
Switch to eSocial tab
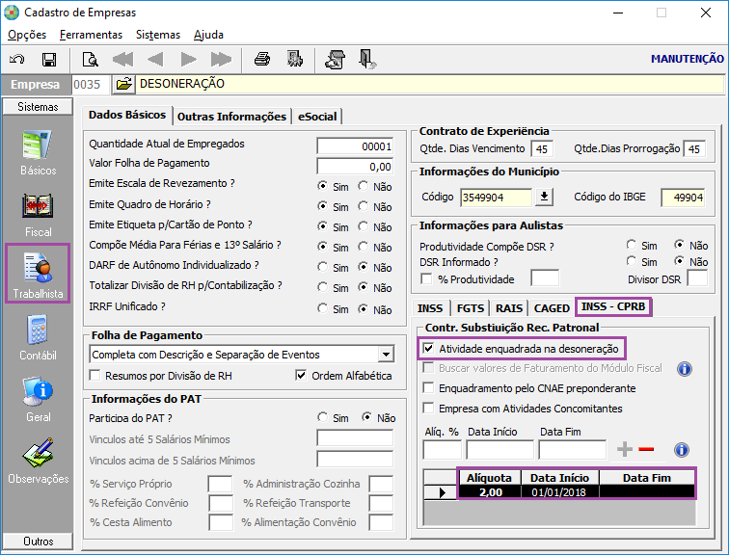(x=317, y=117)
